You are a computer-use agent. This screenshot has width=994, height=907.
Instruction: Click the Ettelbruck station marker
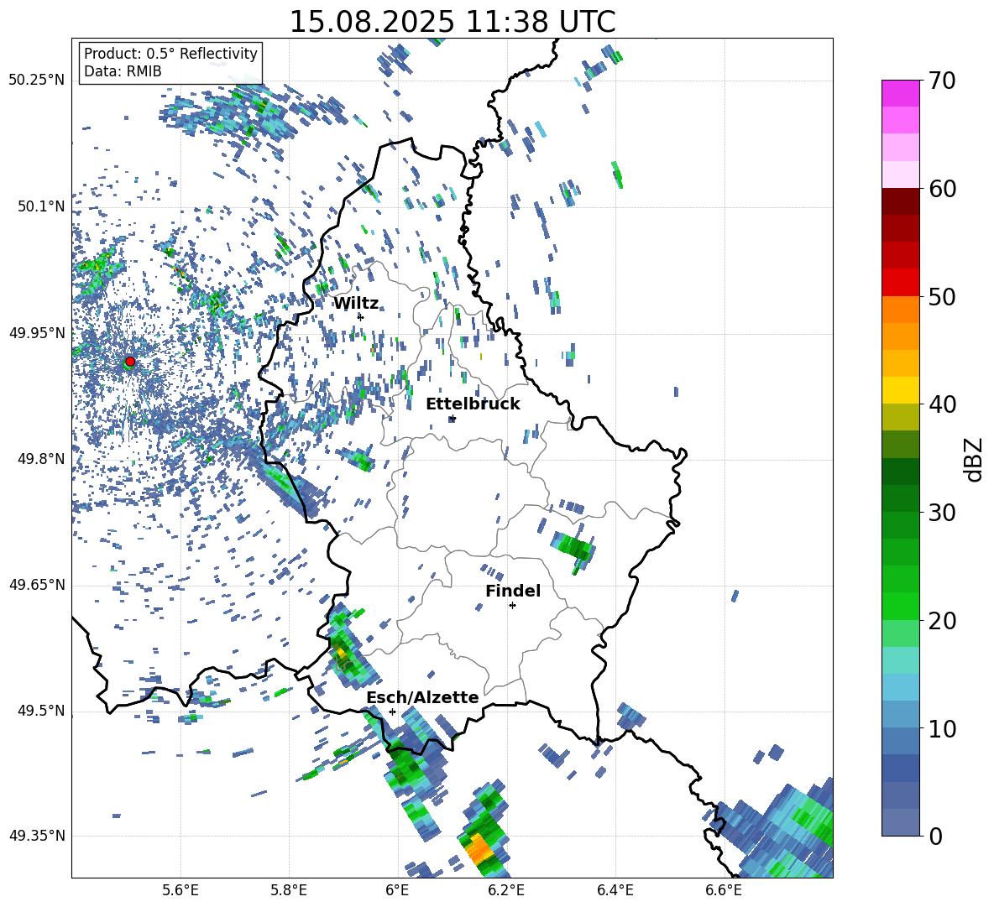(x=452, y=419)
